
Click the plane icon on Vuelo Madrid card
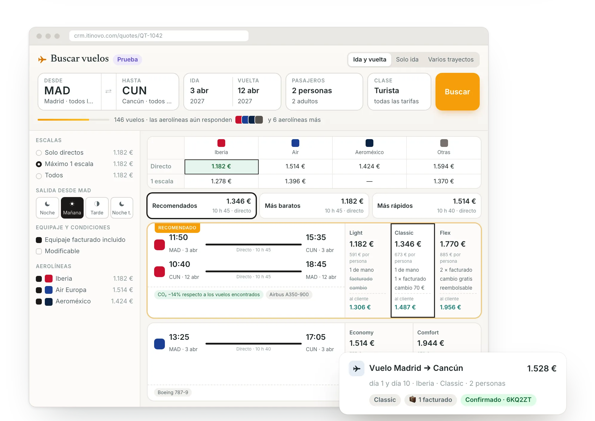tap(357, 368)
